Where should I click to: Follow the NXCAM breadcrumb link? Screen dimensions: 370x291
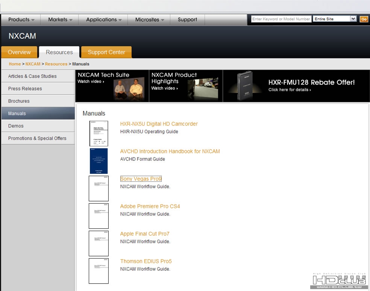pyautogui.click(x=33, y=64)
